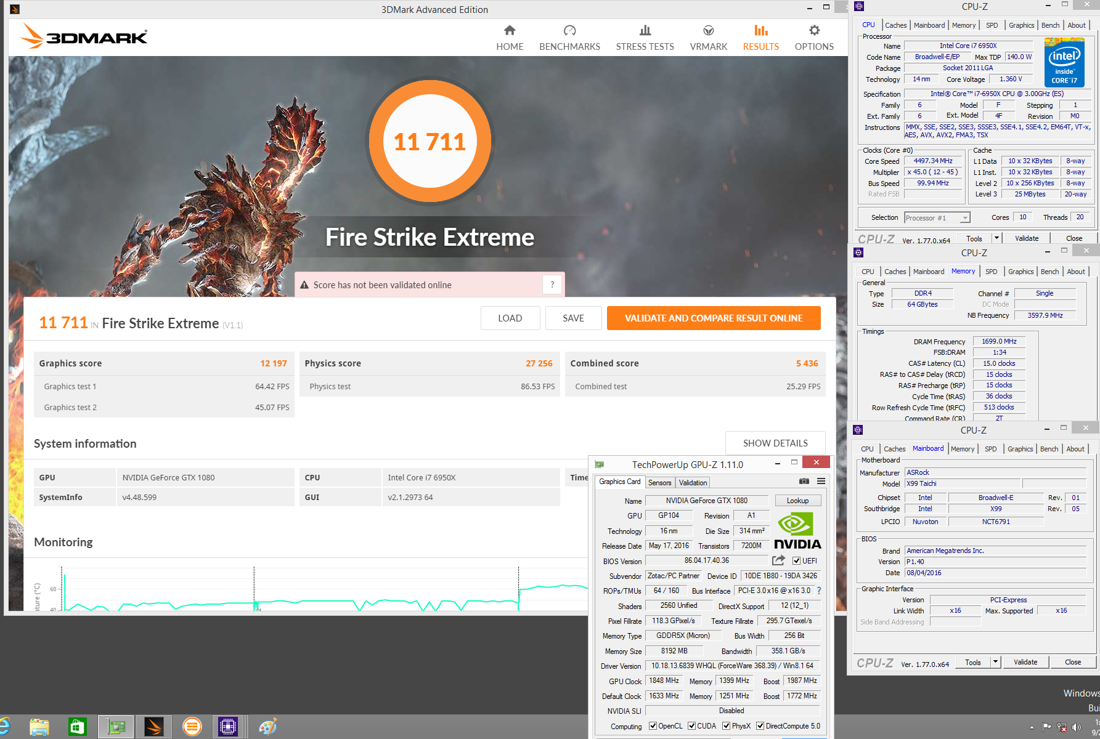Screen dimensions: 1100x739
Task: Toggle the OpenCL checkbox
Action: 653,725
